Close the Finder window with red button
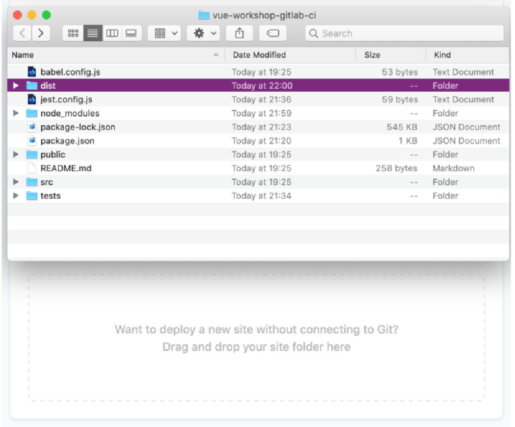This screenshot has width=515, height=427. pyautogui.click(x=17, y=15)
